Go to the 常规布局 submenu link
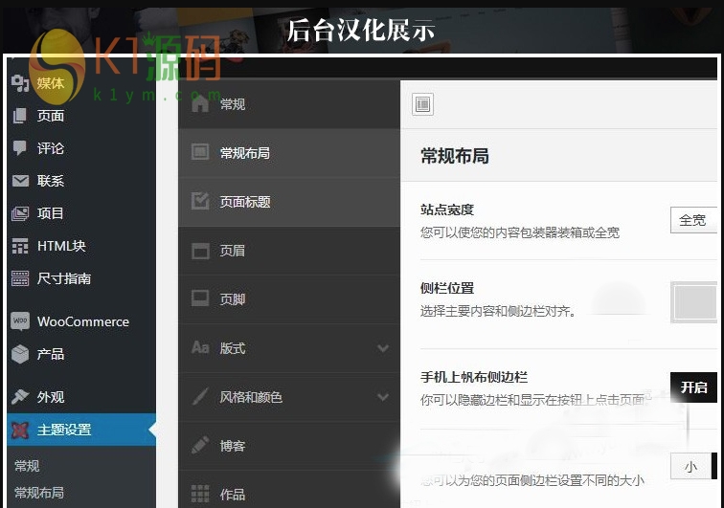This screenshot has width=724, height=508. click(x=39, y=493)
